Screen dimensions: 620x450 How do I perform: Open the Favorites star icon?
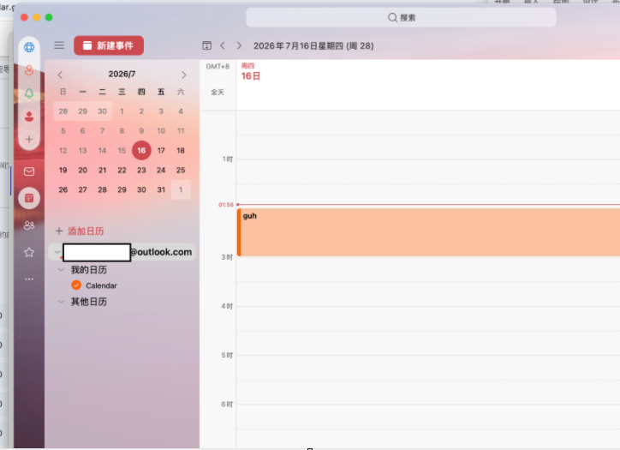[29, 252]
